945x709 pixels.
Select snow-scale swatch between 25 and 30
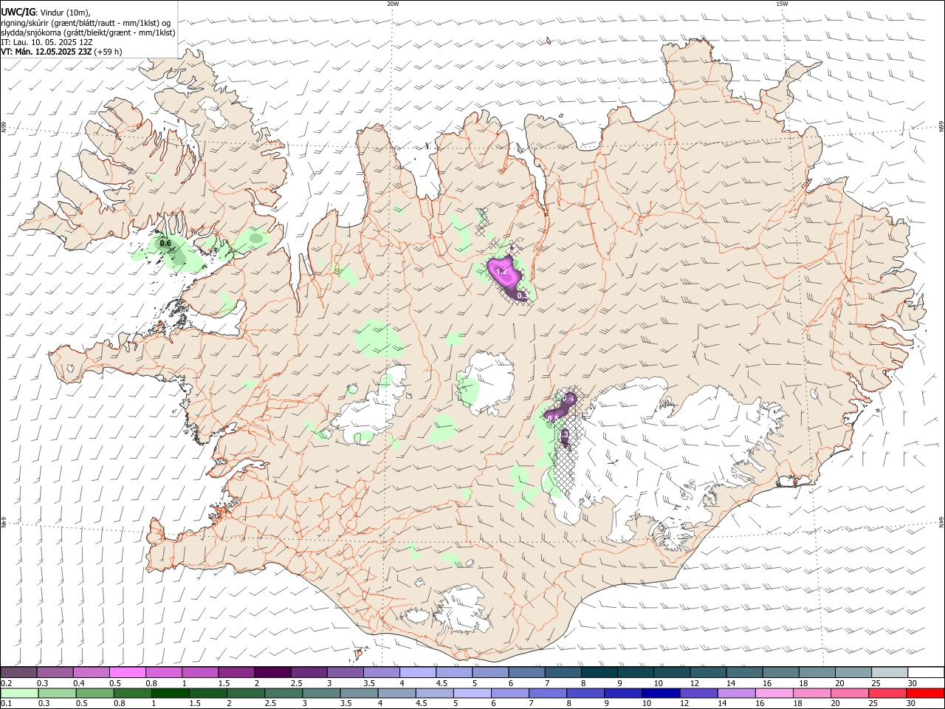click(x=890, y=673)
